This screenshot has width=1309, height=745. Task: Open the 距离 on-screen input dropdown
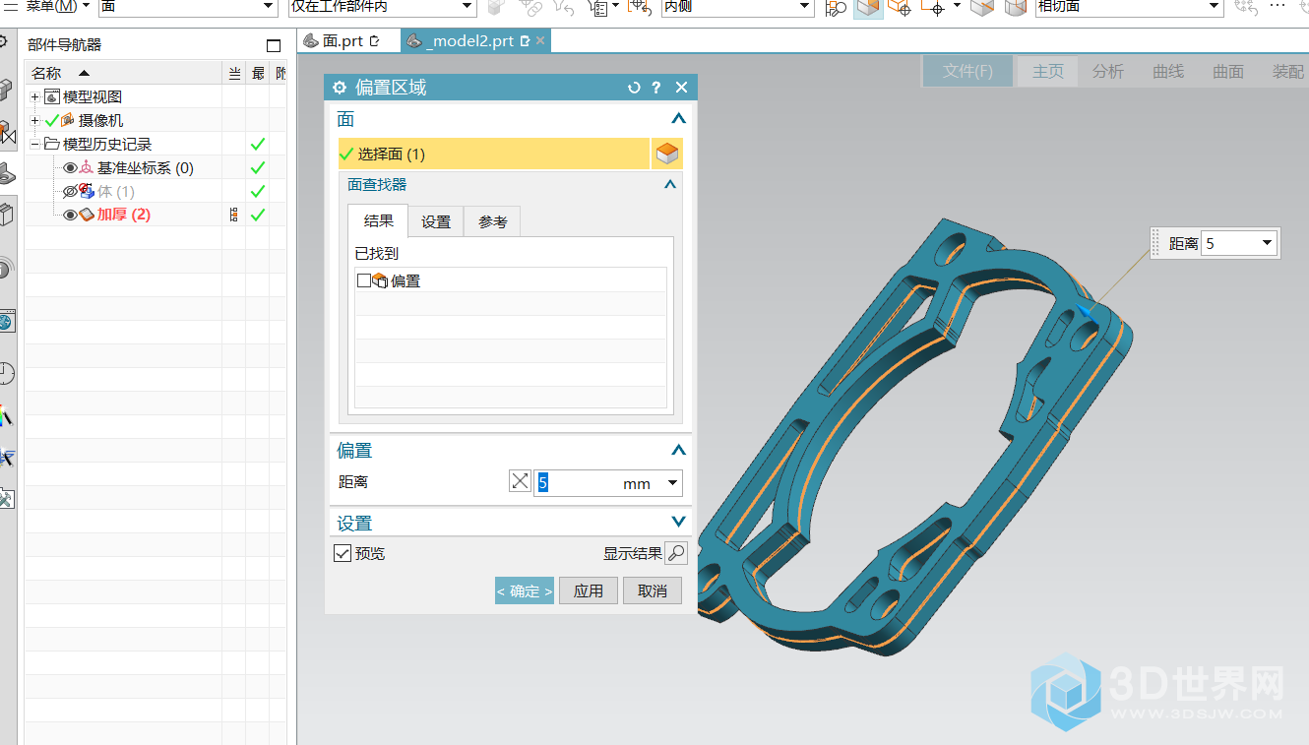tap(1267, 243)
